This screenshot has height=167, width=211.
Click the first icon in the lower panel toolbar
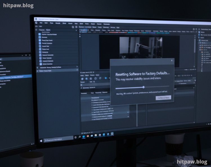[x=82, y=79]
